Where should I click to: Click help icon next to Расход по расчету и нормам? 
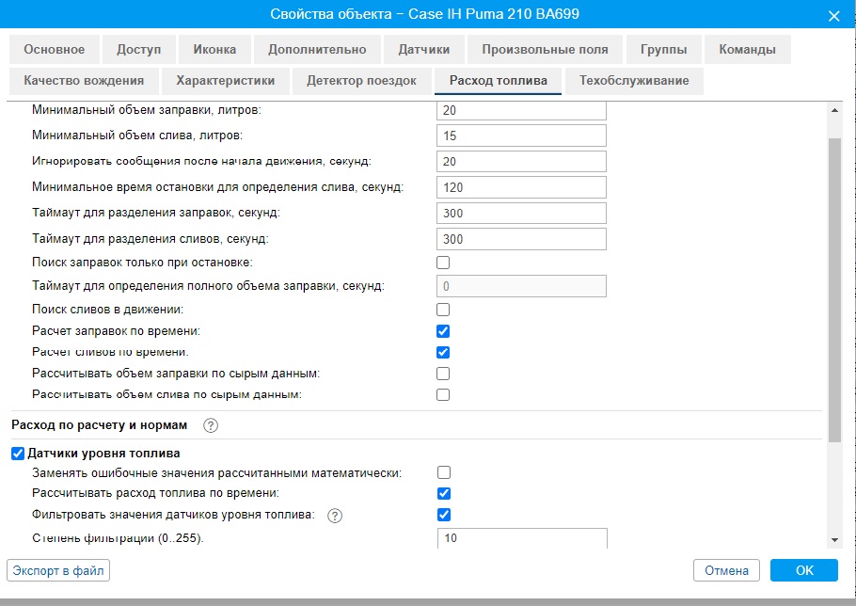click(x=211, y=425)
